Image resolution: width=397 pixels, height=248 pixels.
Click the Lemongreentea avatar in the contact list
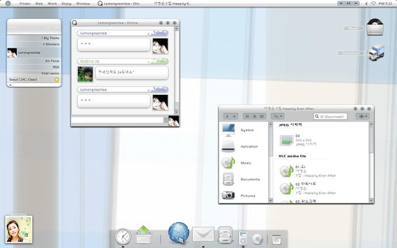coord(12,53)
